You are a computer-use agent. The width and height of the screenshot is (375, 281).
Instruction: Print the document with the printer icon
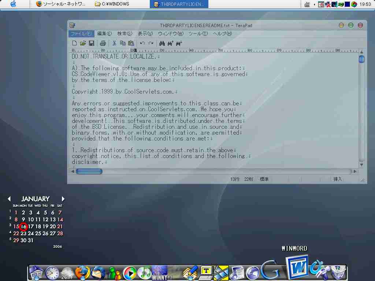103,43
